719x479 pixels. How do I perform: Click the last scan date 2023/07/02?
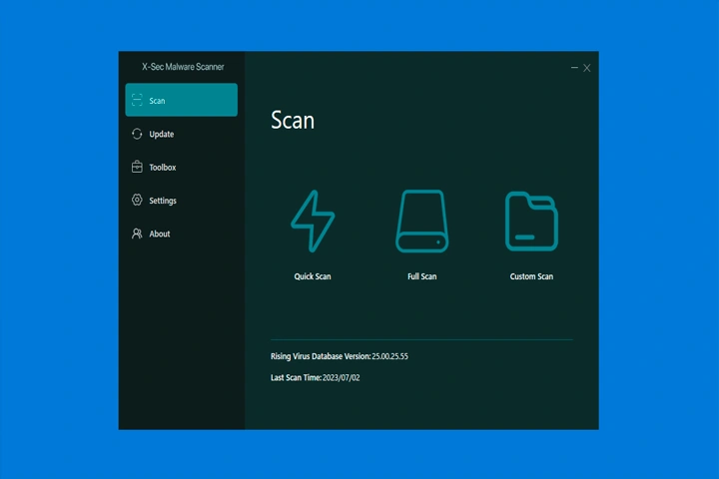[342, 377]
